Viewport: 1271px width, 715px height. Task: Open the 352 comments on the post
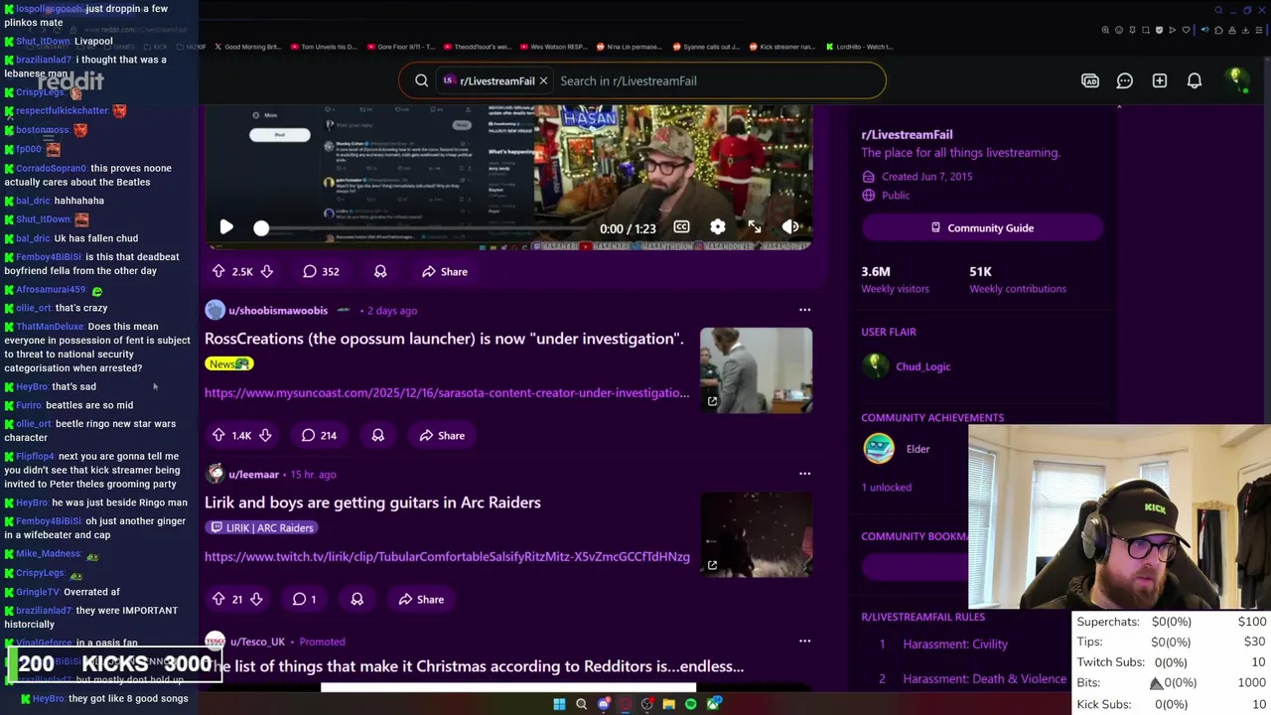[x=321, y=271]
